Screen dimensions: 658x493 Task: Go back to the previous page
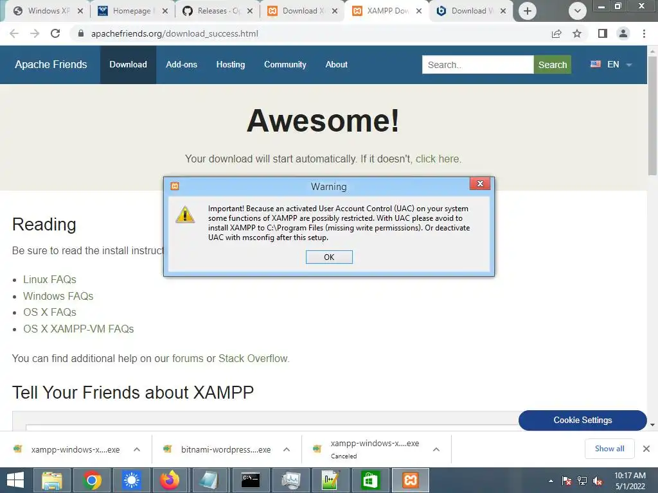14,33
